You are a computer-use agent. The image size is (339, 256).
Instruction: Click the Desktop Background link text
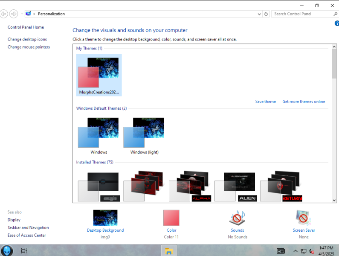coord(105,230)
